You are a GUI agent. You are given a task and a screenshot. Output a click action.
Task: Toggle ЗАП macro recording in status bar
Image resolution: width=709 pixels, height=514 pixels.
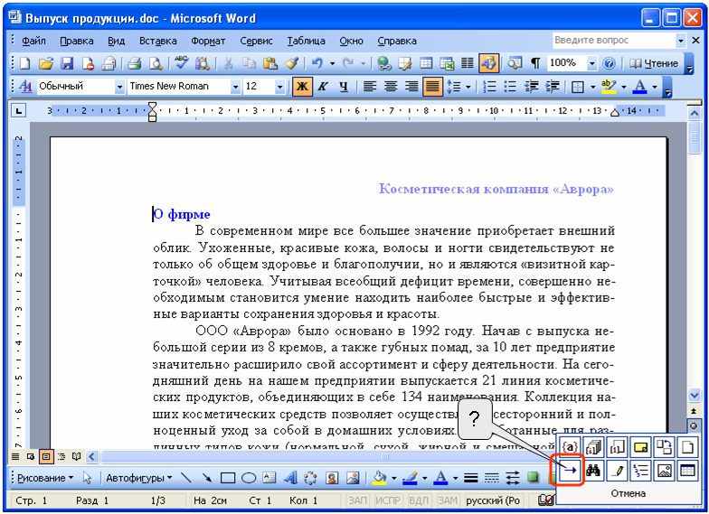coord(358,500)
